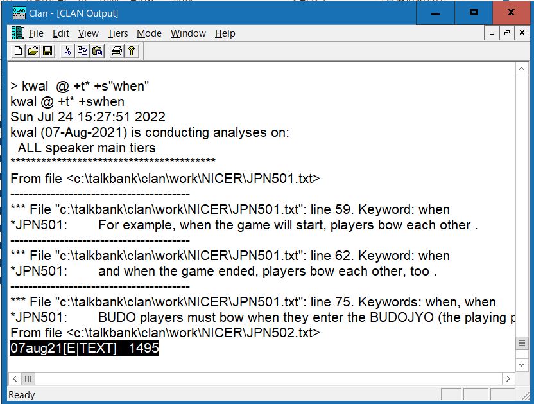Open the Mode menu
The height and width of the screenshot is (404, 534).
pos(149,33)
